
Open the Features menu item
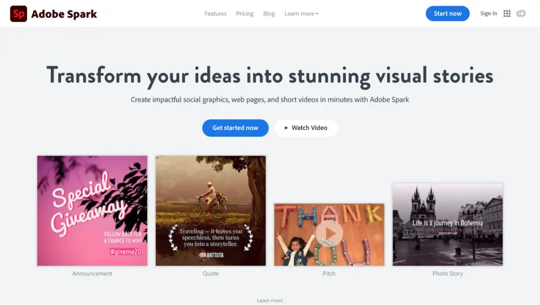click(215, 14)
